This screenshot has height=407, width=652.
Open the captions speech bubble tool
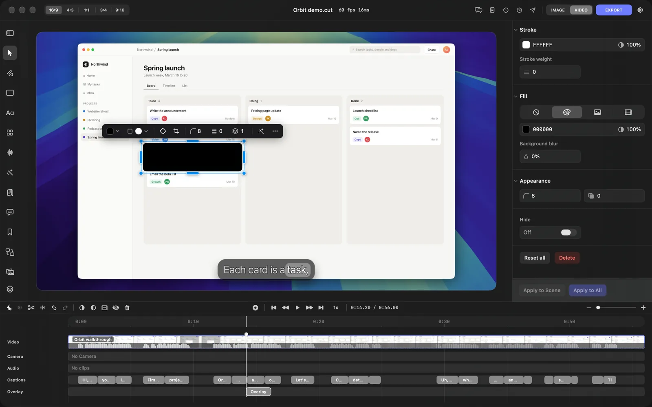tap(10, 212)
